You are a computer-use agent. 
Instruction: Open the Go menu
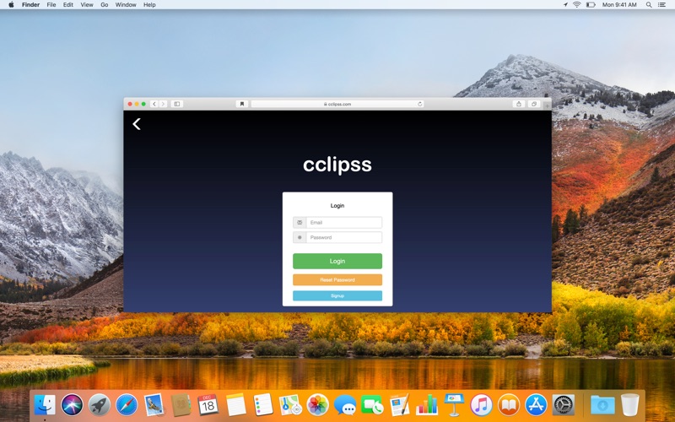coord(104,5)
